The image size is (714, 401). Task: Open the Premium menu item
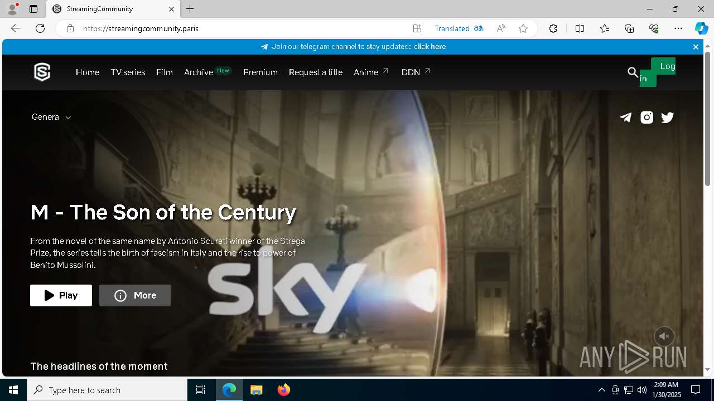pos(260,72)
